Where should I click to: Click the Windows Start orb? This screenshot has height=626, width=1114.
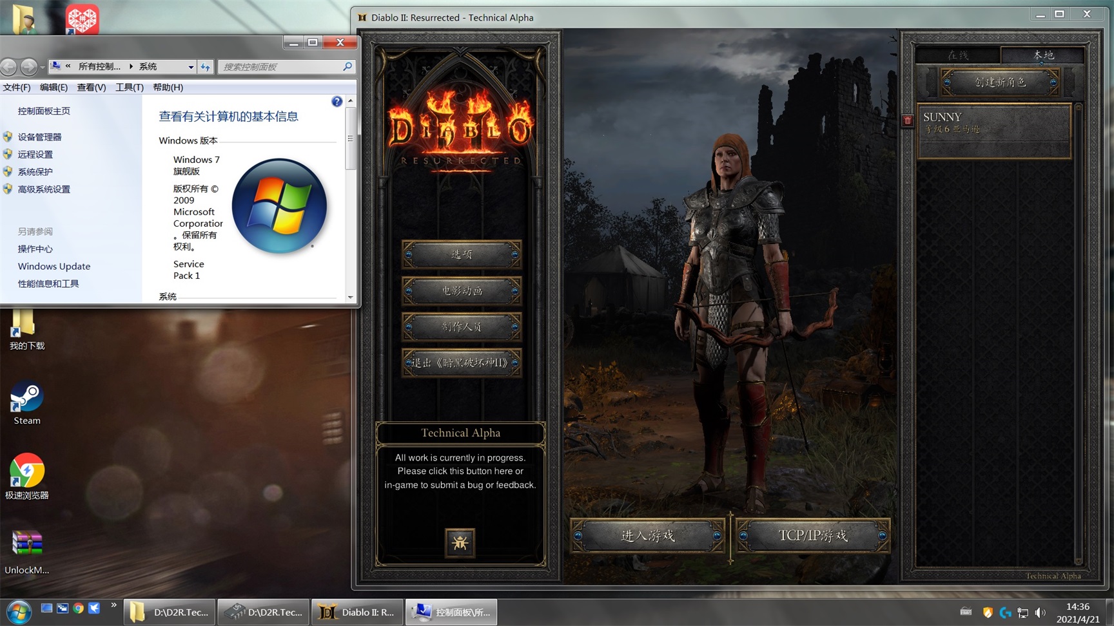[18, 612]
